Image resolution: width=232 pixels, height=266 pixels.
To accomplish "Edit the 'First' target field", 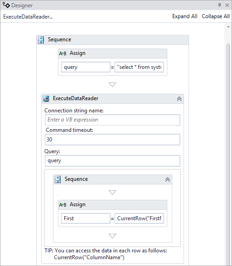I will [x=86, y=218].
